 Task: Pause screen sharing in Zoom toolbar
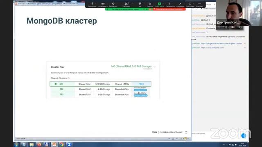(x=170, y=4)
